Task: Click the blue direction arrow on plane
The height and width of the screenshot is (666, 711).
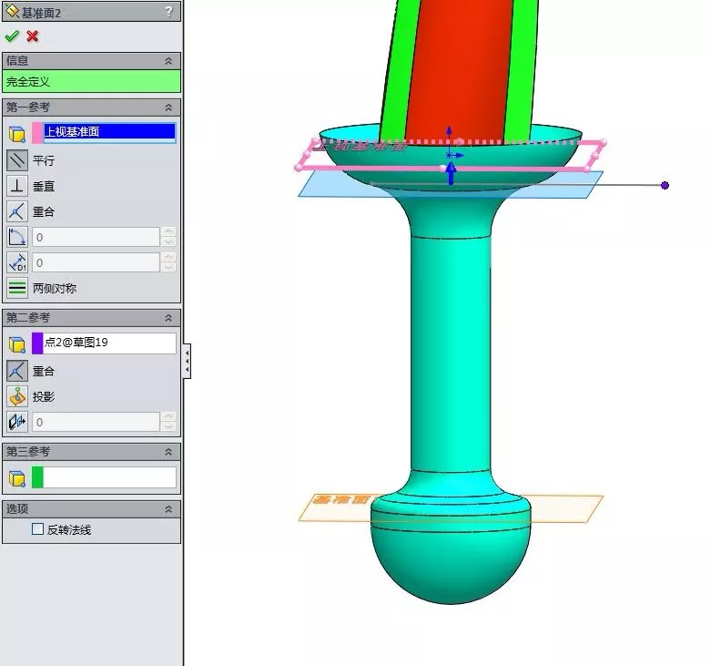Action: coord(451,173)
